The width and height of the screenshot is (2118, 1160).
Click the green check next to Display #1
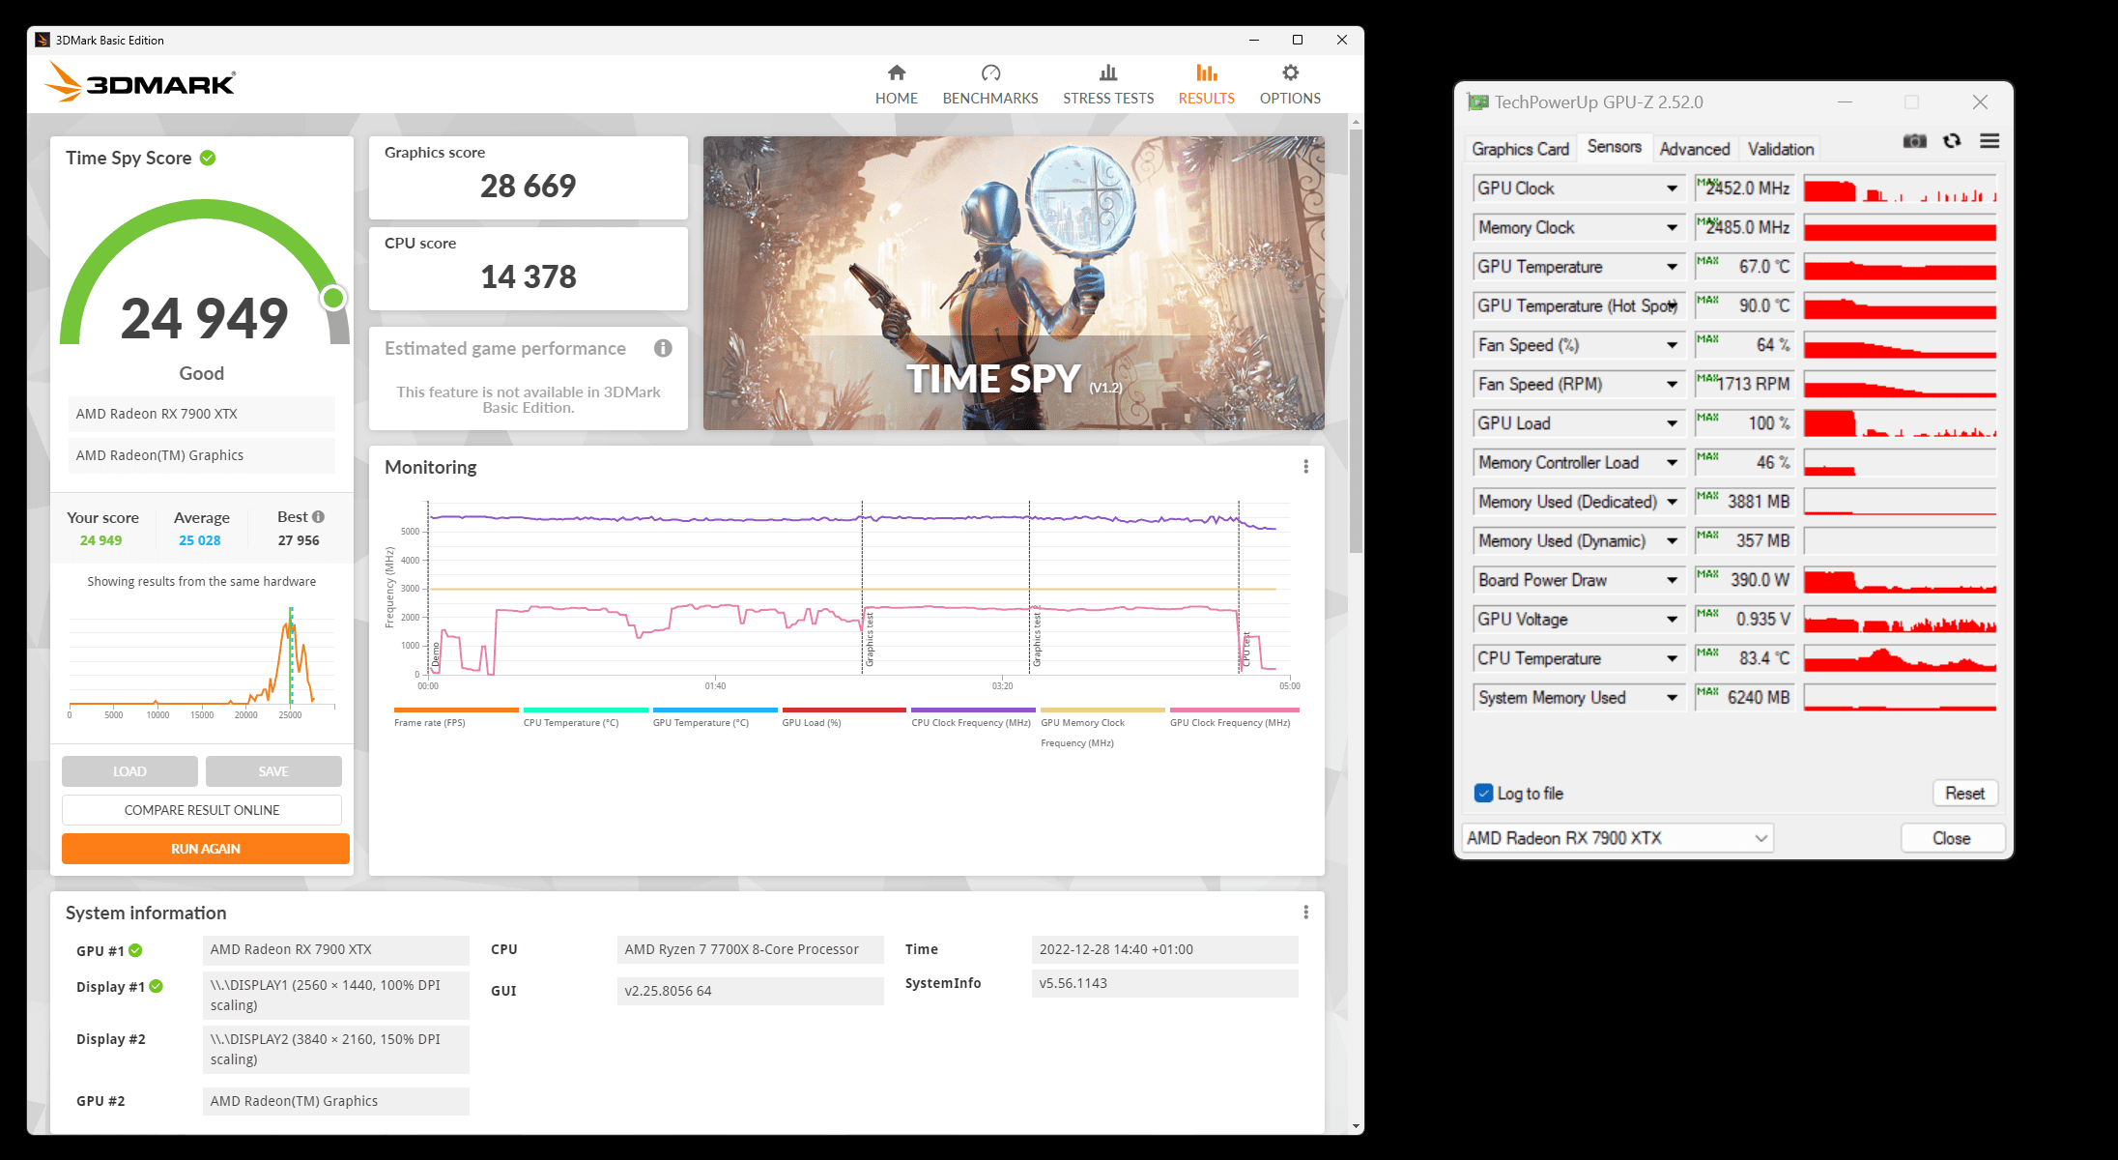(x=156, y=986)
